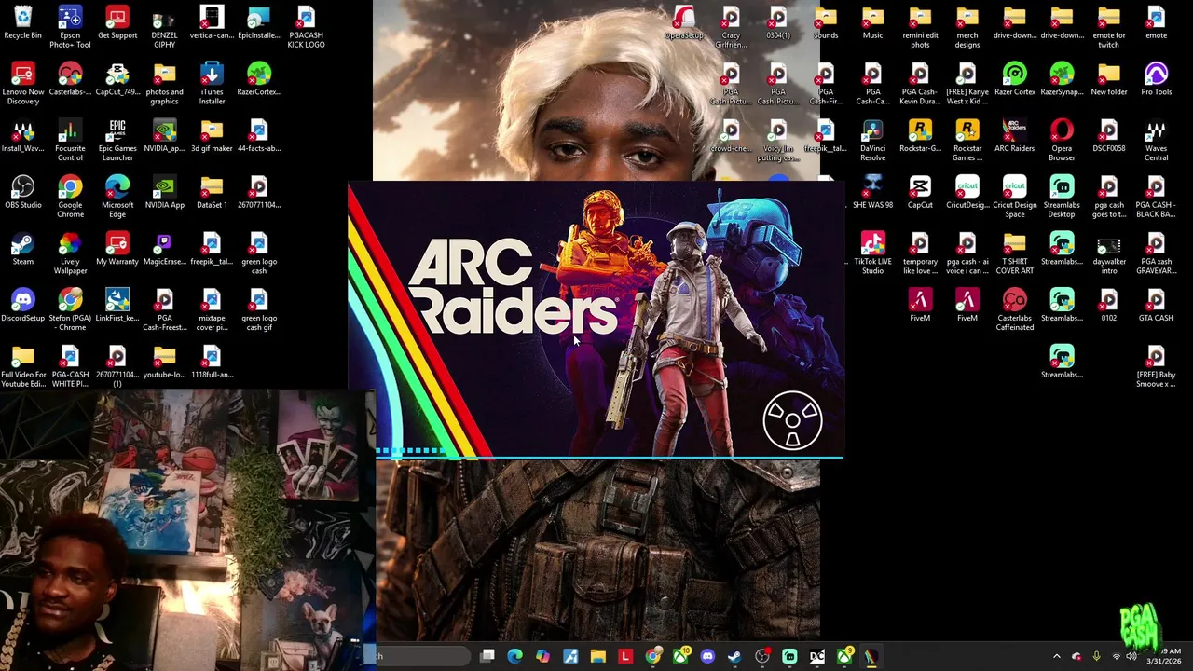
Task: Open the NVIDIA App shortcut
Action: click(164, 193)
